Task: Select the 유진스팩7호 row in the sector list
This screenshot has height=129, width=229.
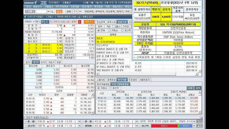Action: point(113,45)
